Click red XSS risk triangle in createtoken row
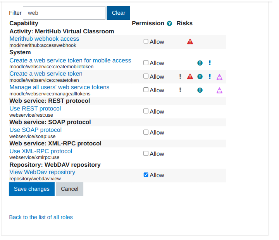 190,76
